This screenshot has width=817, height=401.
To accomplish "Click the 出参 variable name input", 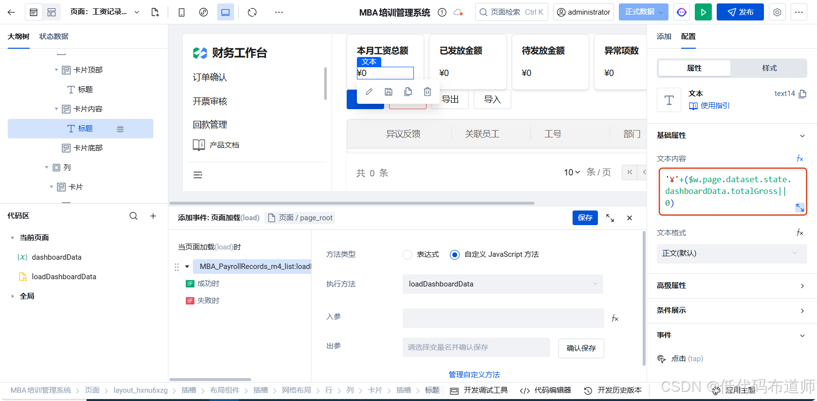I will coord(476,347).
